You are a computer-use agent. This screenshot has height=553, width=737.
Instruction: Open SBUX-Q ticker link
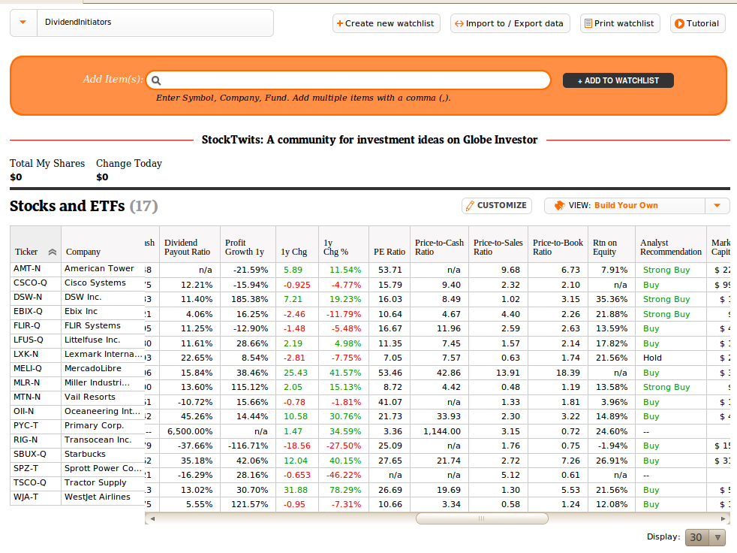[x=29, y=454]
